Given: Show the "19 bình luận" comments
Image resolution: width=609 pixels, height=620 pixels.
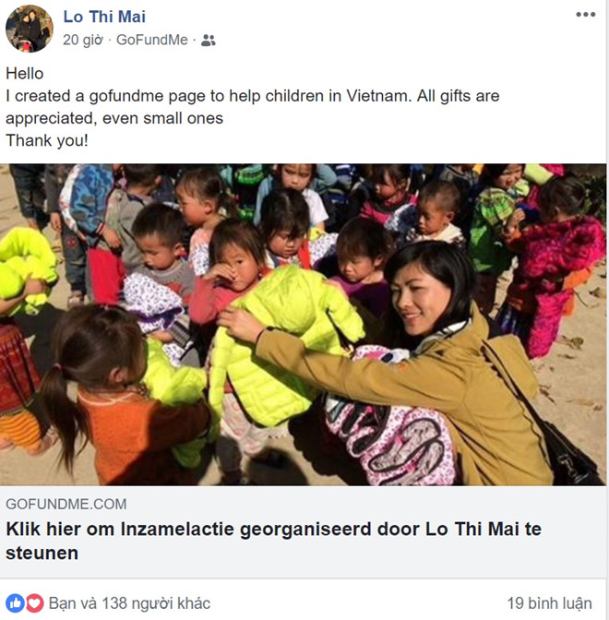Looking at the screenshot, I should pyautogui.click(x=549, y=603).
